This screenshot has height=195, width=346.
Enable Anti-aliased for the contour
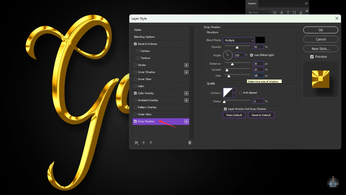tap(240, 93)
